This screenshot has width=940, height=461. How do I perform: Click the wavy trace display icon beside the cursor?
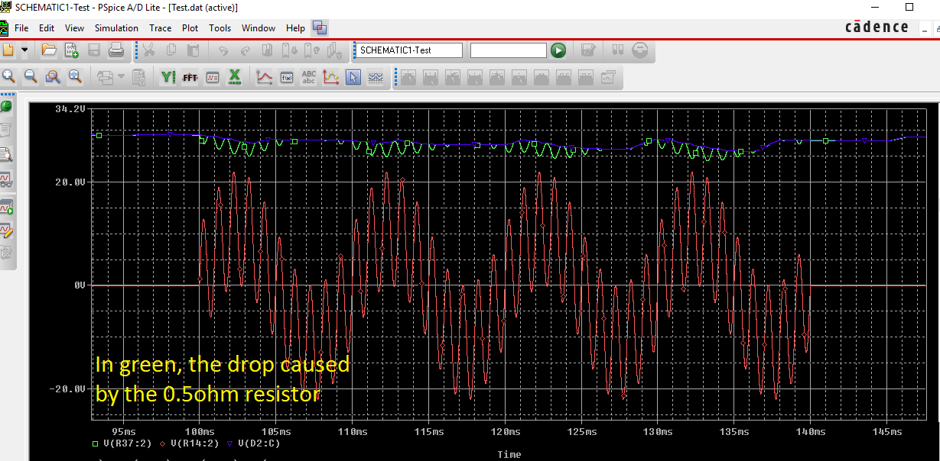375,77
